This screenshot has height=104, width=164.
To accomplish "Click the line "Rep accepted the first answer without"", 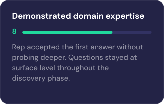I will click(78, 47).
